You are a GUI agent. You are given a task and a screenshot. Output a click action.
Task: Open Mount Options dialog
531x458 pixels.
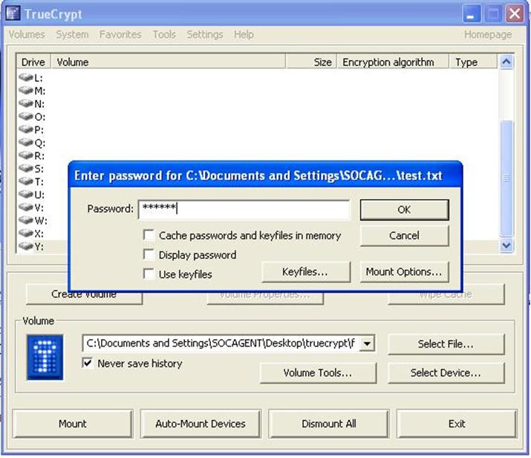404,272
